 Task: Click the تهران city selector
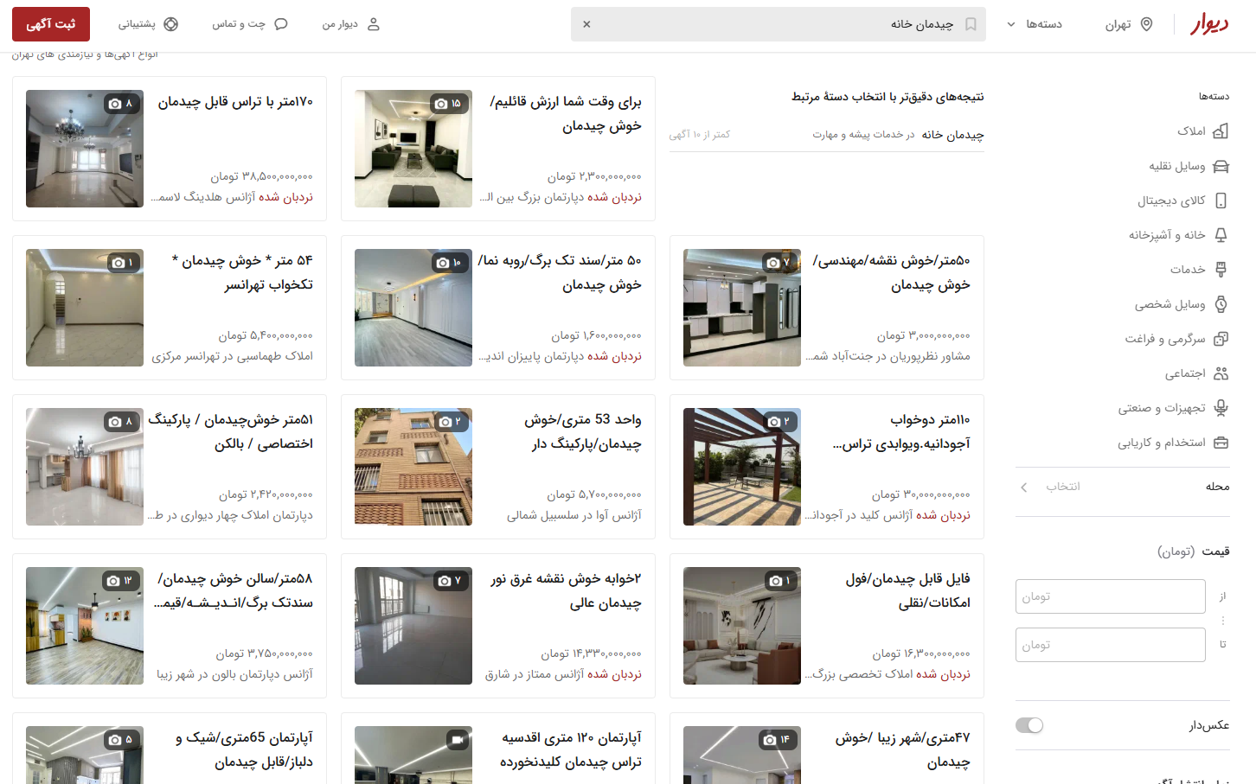click(x=1129, y=24)
